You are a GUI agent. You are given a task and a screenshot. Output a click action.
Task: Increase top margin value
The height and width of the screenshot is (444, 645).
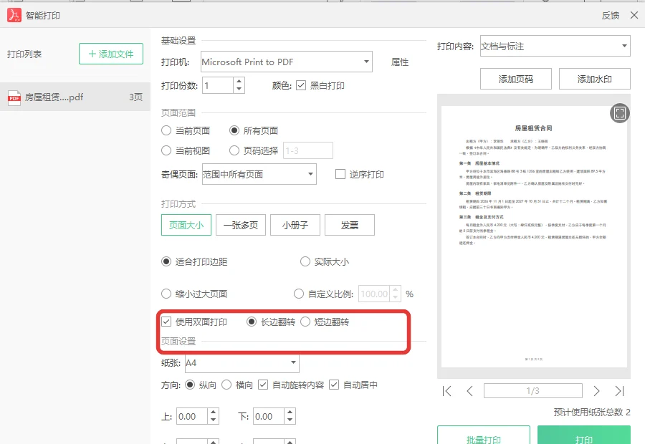pyautogui.click(x=213, y=412)
